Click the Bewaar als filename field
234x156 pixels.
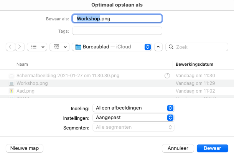117,18
